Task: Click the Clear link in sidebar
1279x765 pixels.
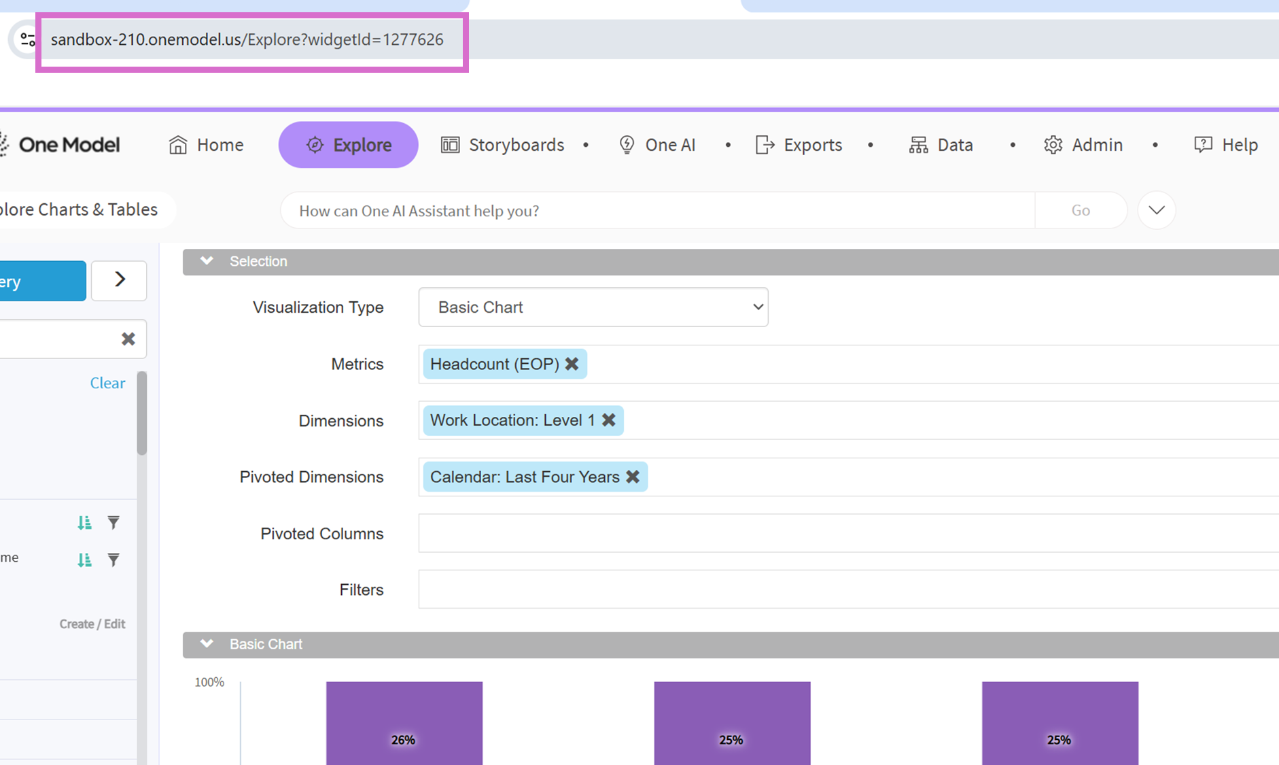Action: pos(107,383)
